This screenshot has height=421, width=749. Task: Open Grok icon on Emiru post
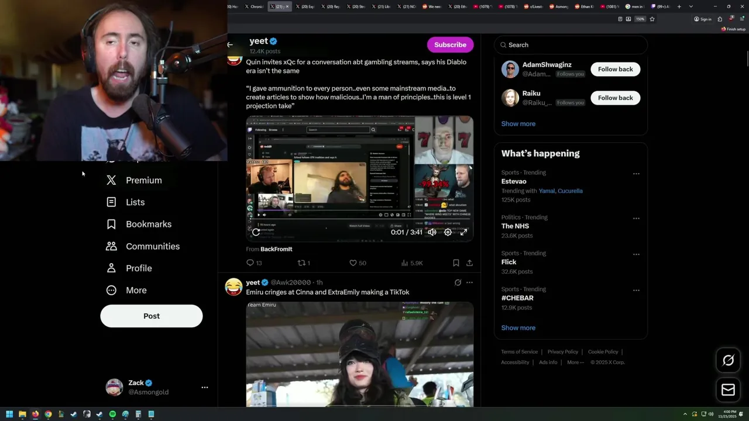pos(458,282)
